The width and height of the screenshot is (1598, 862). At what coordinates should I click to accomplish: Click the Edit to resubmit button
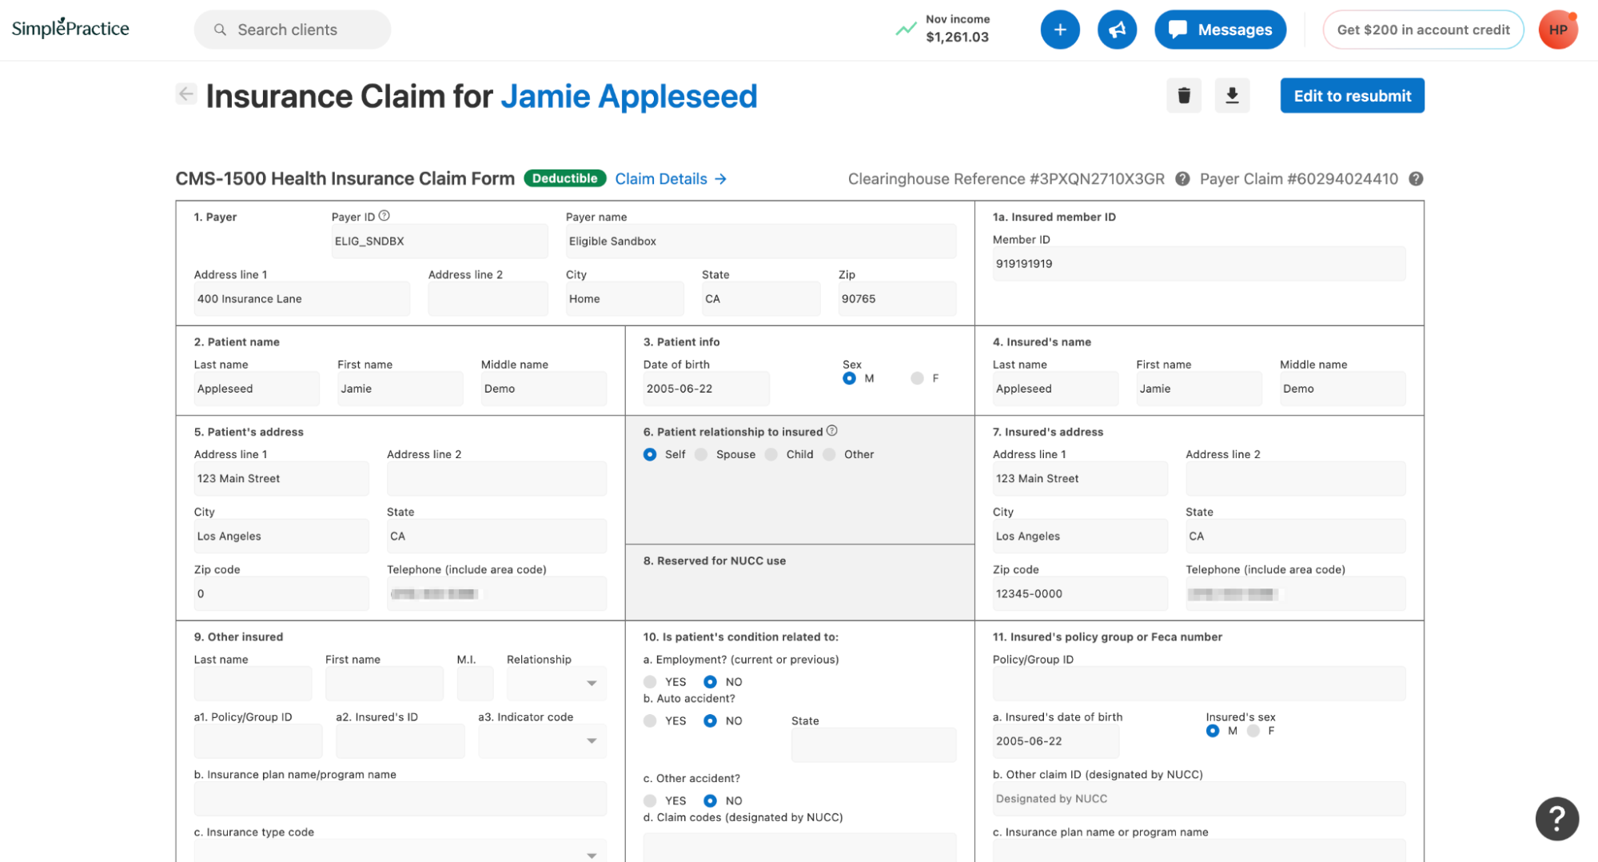1352,96
